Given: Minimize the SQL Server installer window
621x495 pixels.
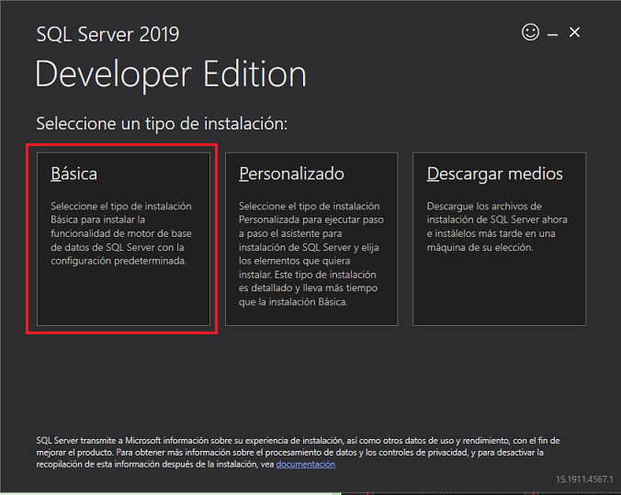Looking at the screenshot, I should click(x=552, y=35).
